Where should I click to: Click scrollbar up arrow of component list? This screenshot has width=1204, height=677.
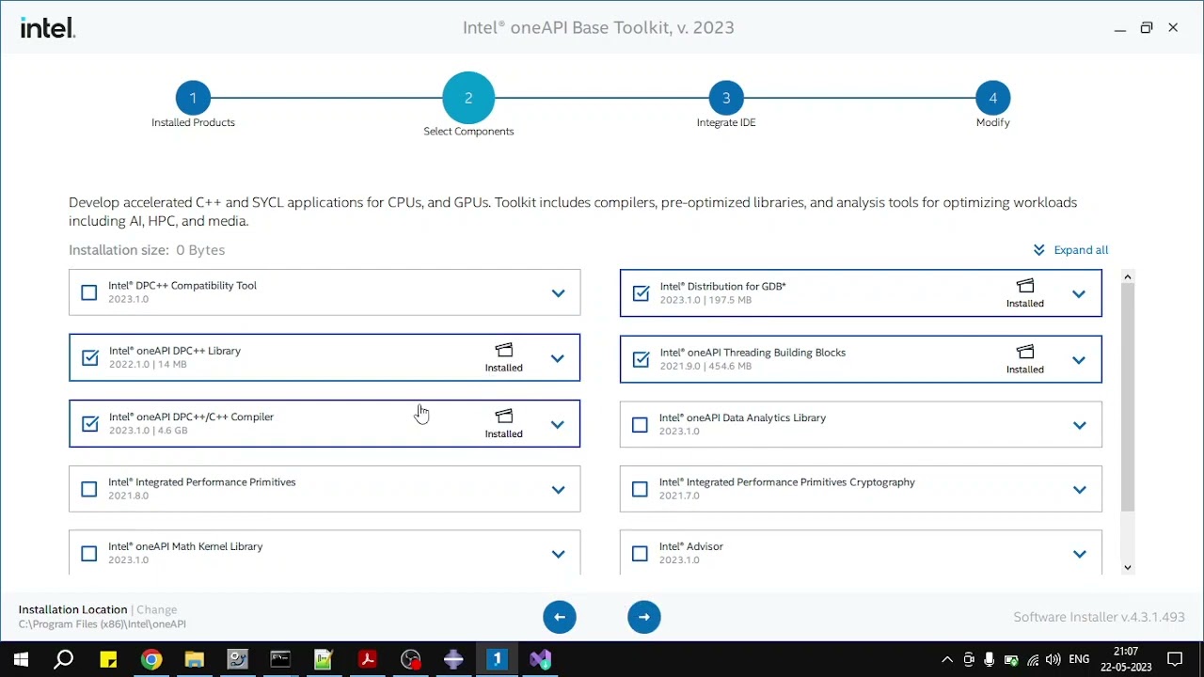pos(1128,276)
